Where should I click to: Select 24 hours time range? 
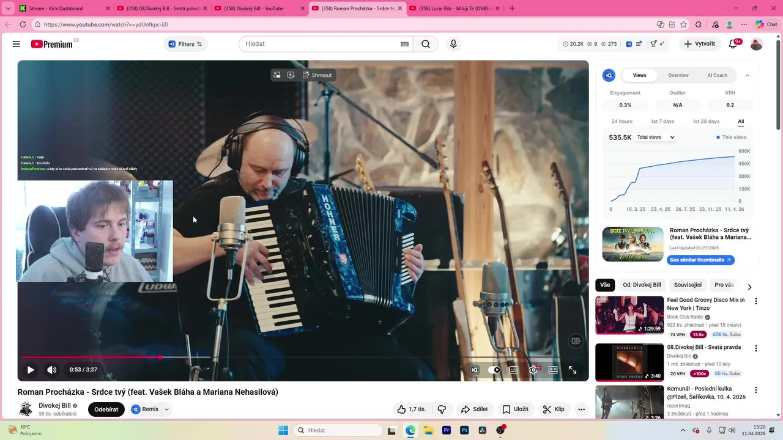(x=622, y=122)
